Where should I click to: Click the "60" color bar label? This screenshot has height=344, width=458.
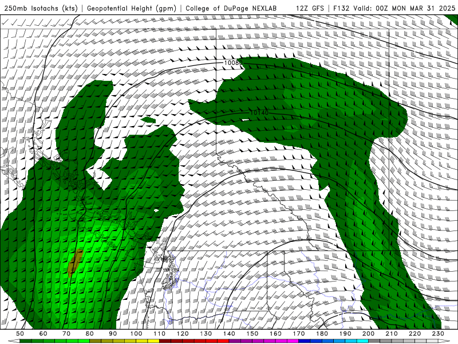click(44, 334)
